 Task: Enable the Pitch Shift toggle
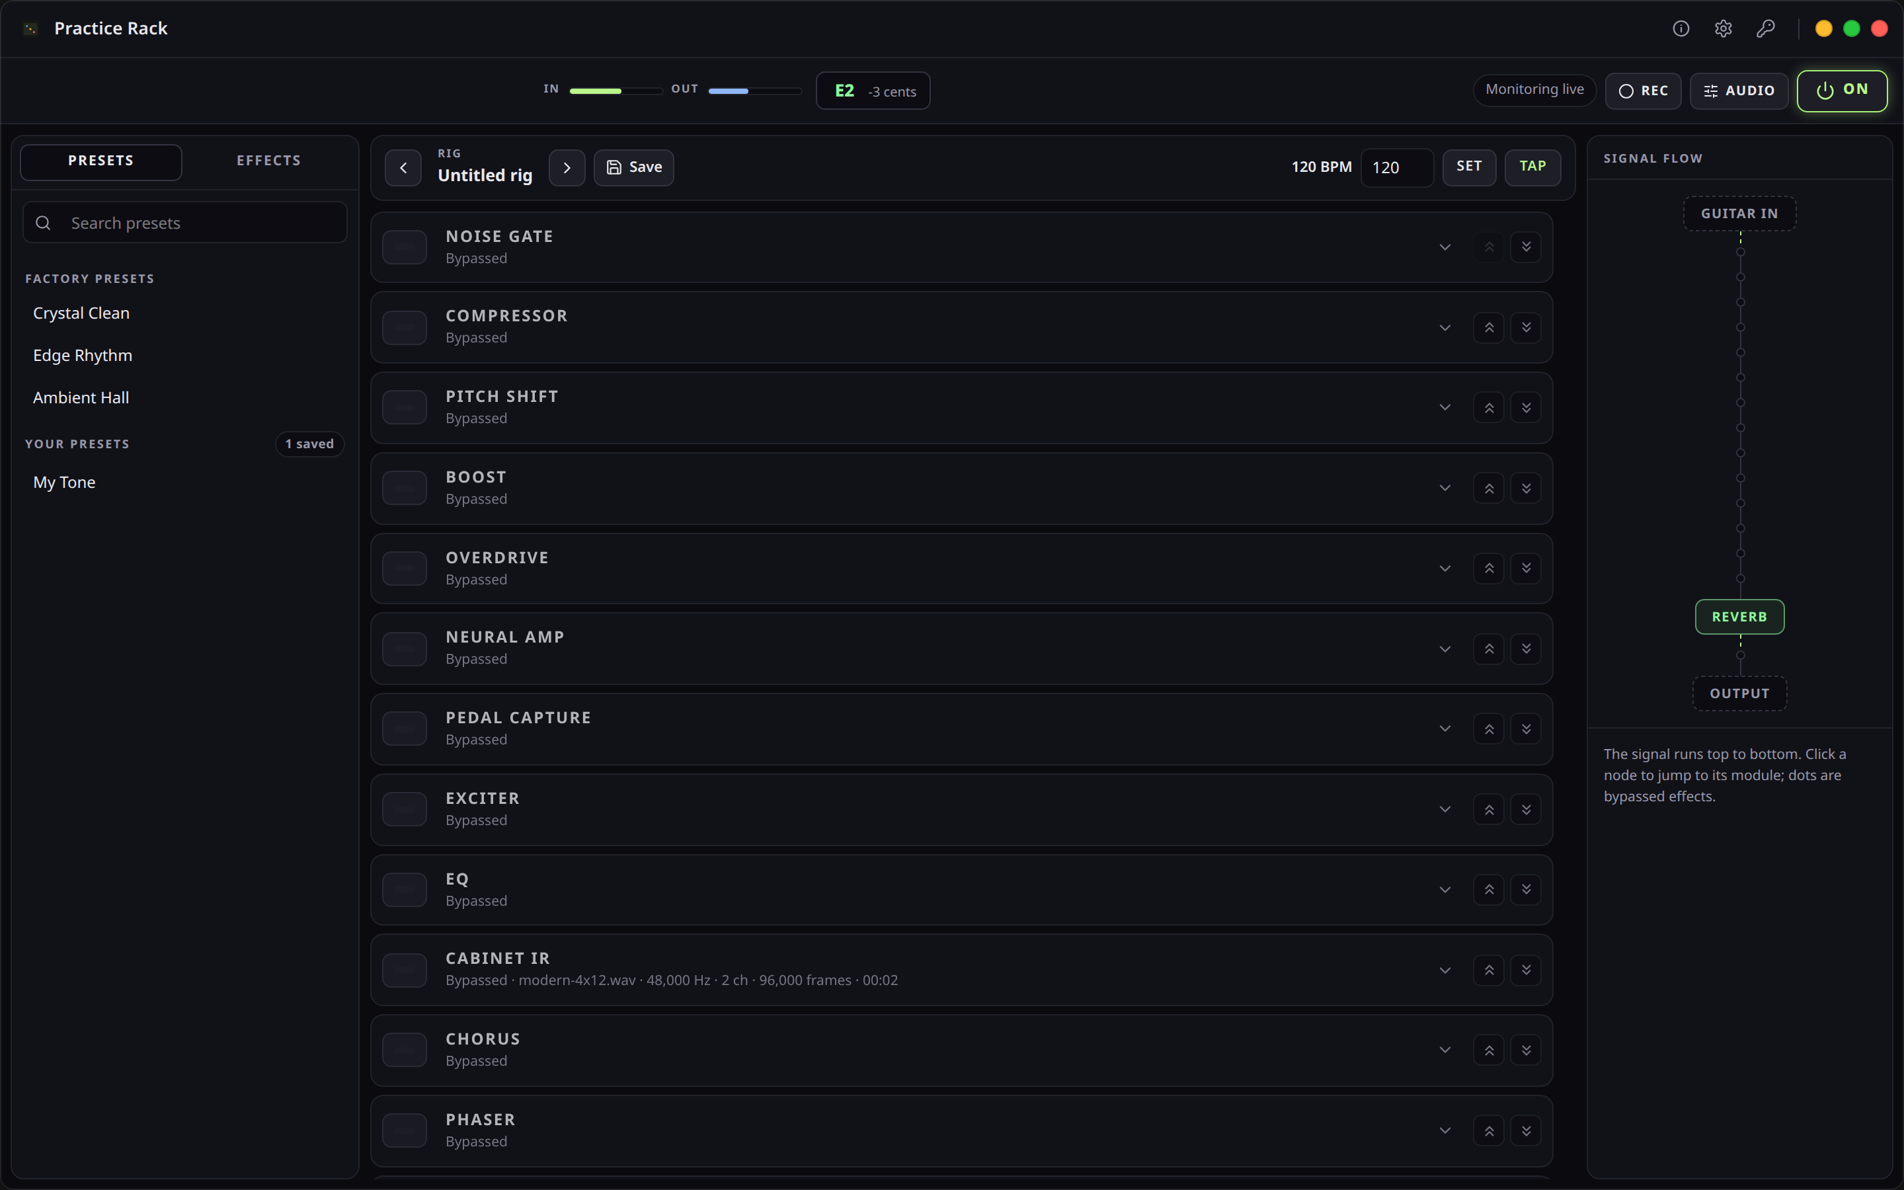click(x=405, y=408)
